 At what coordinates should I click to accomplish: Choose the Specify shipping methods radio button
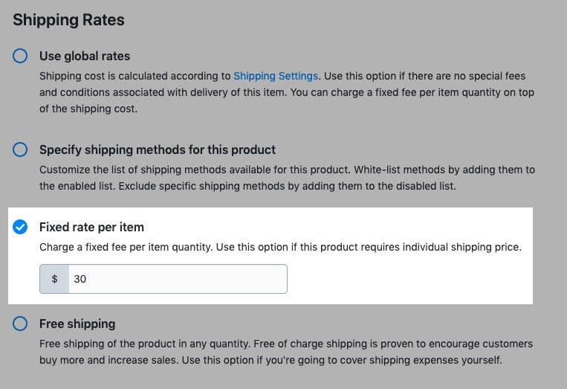21,150
